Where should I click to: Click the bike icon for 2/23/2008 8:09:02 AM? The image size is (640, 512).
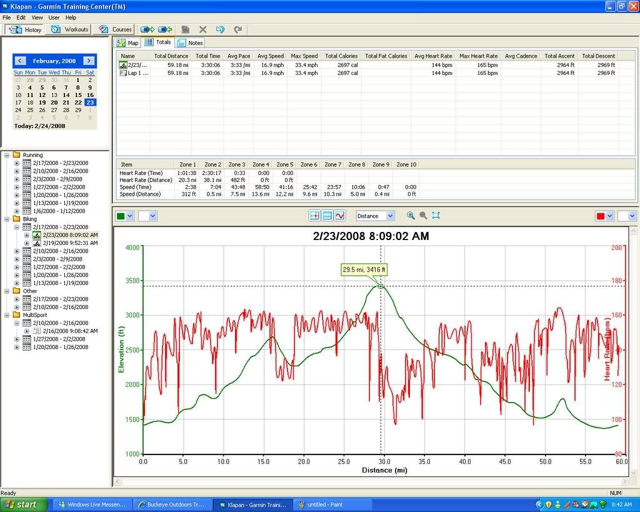pos(37,235)
